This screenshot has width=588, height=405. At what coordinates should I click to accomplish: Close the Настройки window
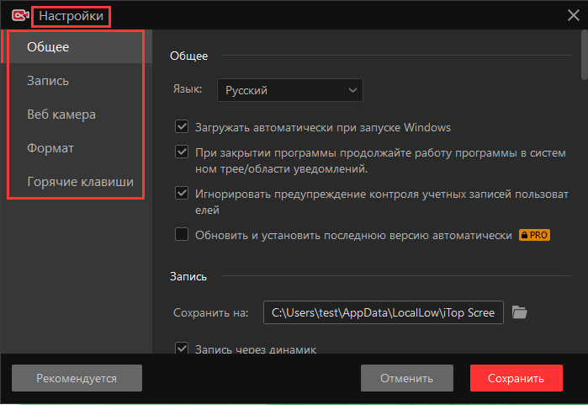click(x=574, y=15)
